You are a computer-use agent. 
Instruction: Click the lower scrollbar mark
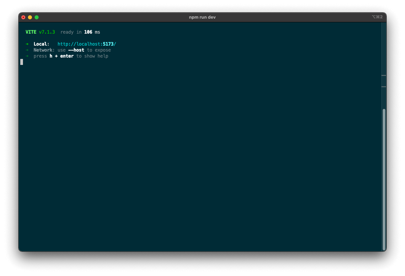click(x=384, y=87)
